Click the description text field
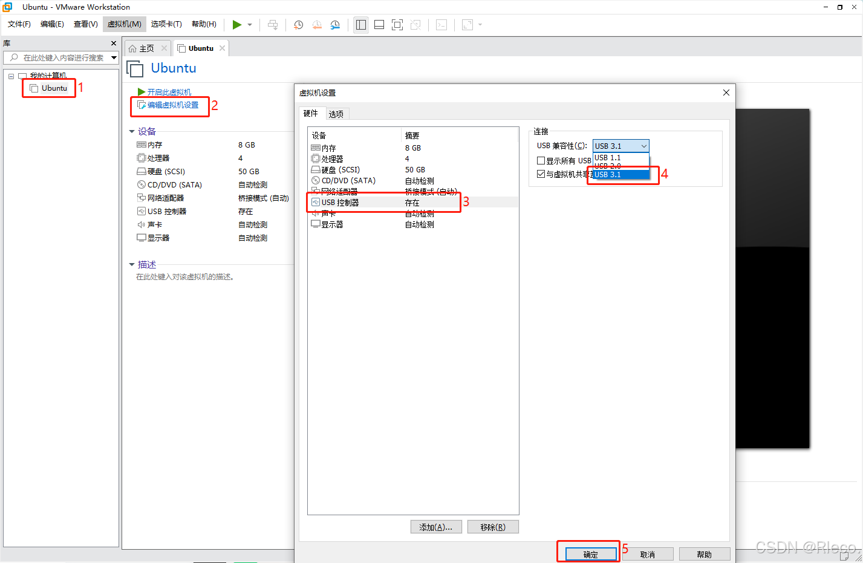The width and height of the screenshot is (863, 563). [x=185, y=277]
